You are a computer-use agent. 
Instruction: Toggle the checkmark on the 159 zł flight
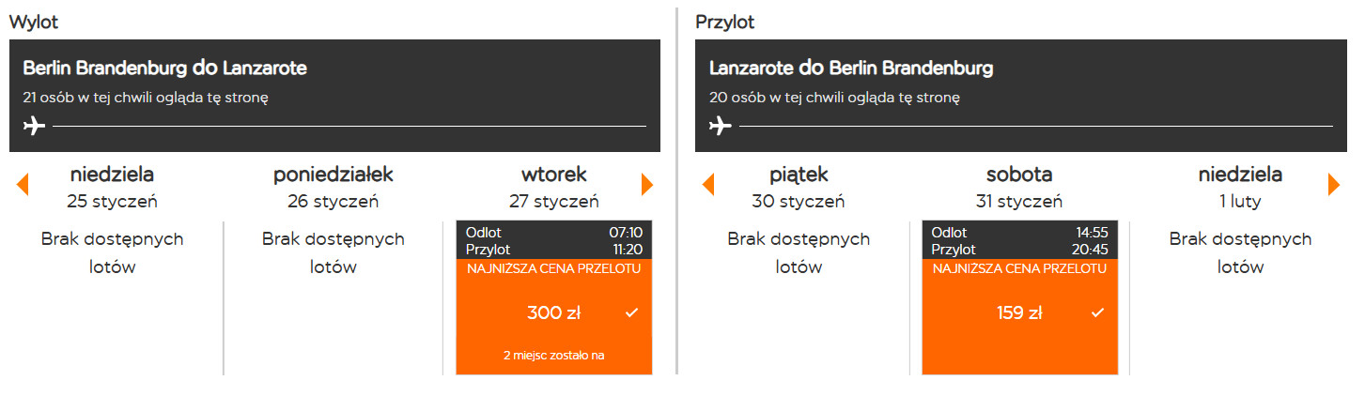coord(1097,313)
